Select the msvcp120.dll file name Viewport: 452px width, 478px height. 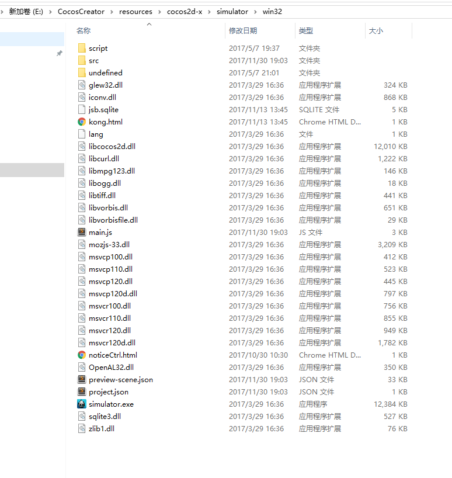click(x=110, y=282)
